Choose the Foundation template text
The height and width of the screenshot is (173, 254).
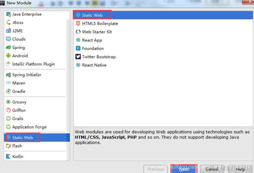pyautogui.click(x=93, y=49)
